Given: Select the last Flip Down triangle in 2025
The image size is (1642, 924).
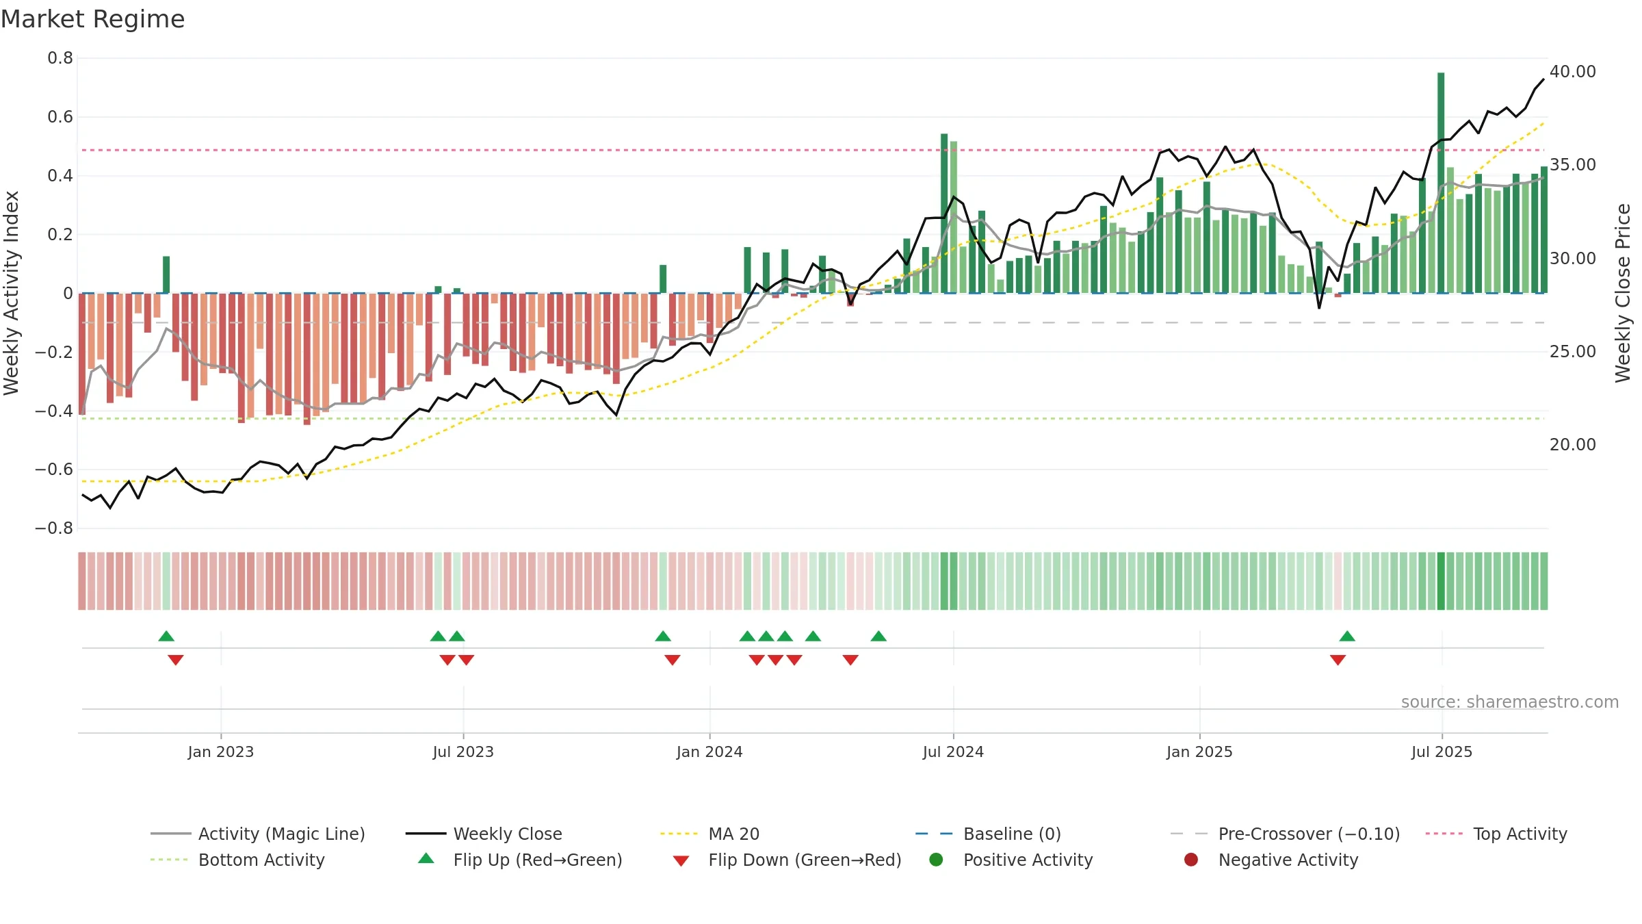Looking at the screenshot, I should tap(1338, 660).
